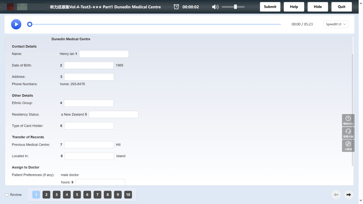Click the 'Dunedin Medical Centre' heading

[71, 39]
